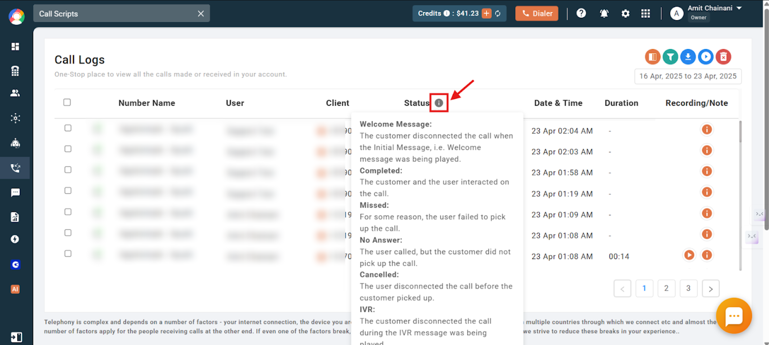Refresh the credits balance
769x345 pixels.
498,13
